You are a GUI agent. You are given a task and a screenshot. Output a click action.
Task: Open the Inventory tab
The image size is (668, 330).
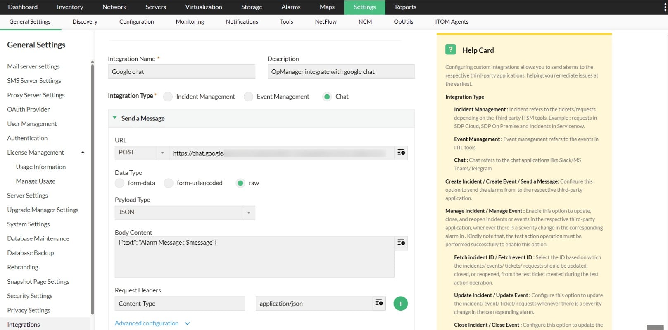(70, 7)
